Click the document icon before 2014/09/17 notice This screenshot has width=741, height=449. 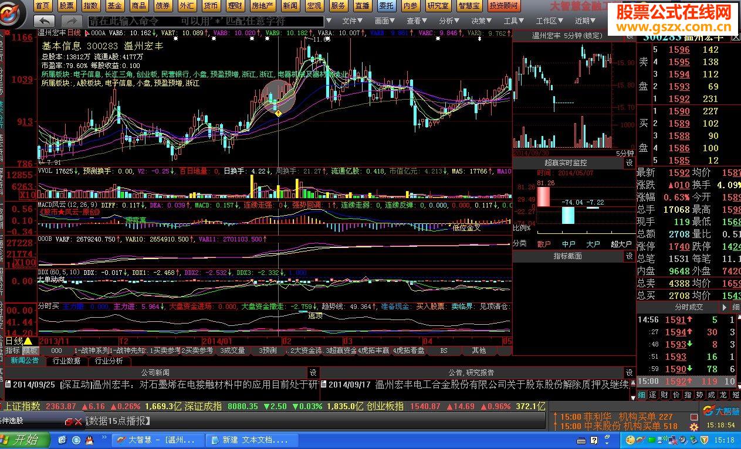[323, 385]
